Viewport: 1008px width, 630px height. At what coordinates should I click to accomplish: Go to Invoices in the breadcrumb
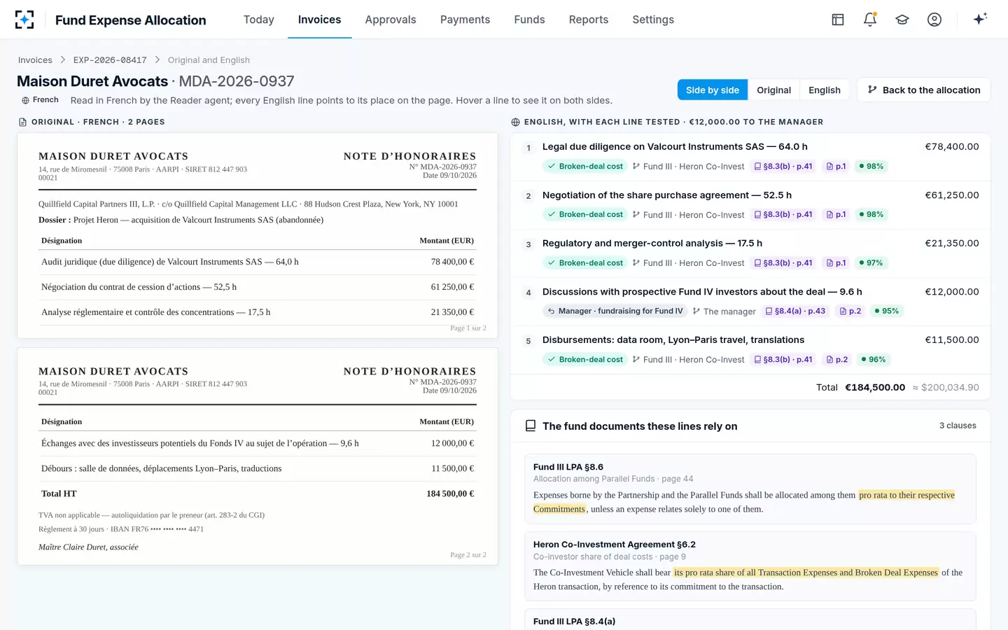pyautogui.click(x=35, y=60)
